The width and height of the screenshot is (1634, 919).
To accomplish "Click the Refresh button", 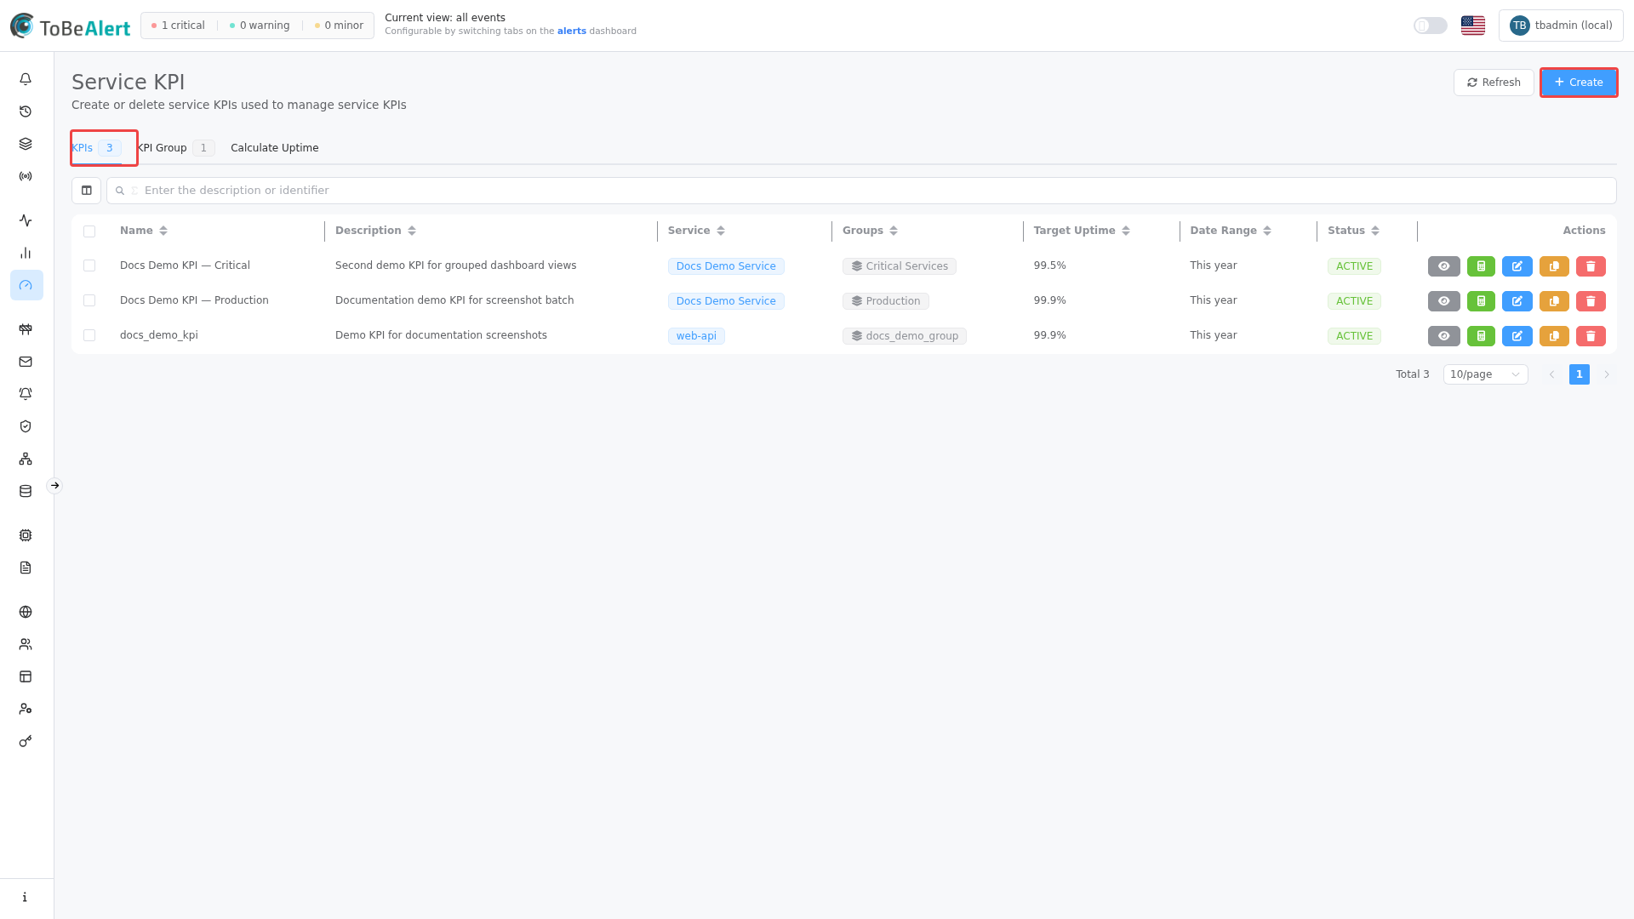I will pyautogui.click(x=1494, y=83).
